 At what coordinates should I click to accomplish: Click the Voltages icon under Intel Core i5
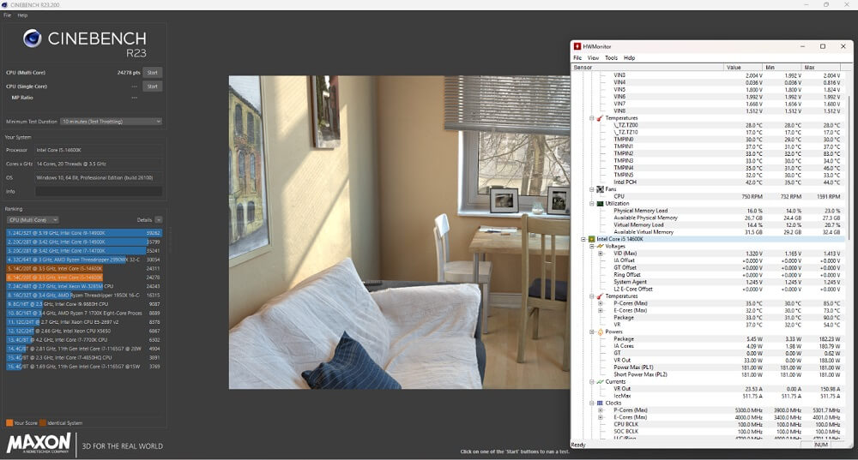point(599,246)
